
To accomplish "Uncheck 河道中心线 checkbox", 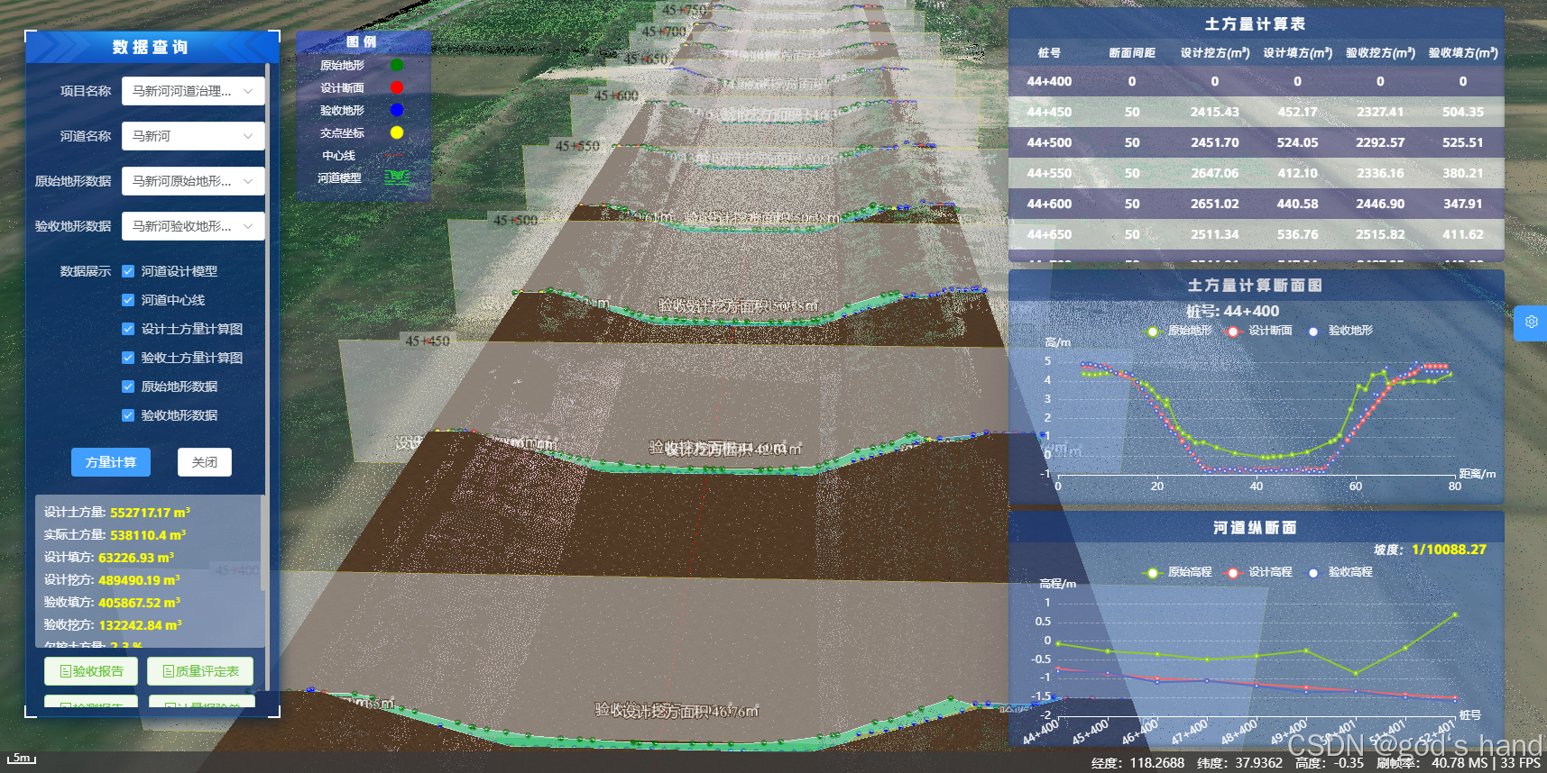I will click(128, 300).
